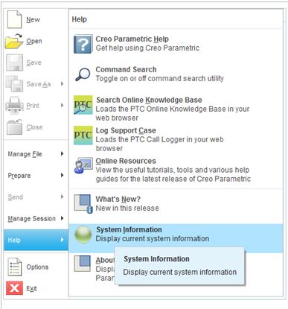The height and width of the screenshot is (309, 288).
Task: Choose Options in the file menu
Action: [x=36, y=267]
